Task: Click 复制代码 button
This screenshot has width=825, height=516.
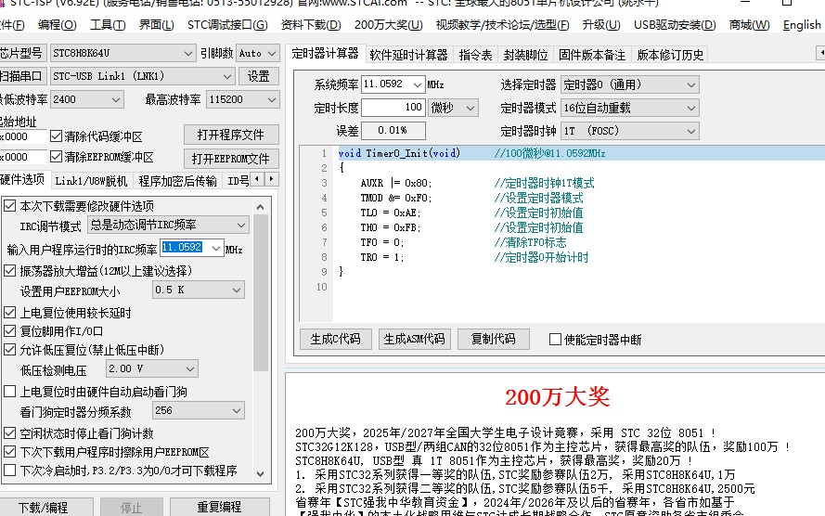Action: click(x=493, y=339)
